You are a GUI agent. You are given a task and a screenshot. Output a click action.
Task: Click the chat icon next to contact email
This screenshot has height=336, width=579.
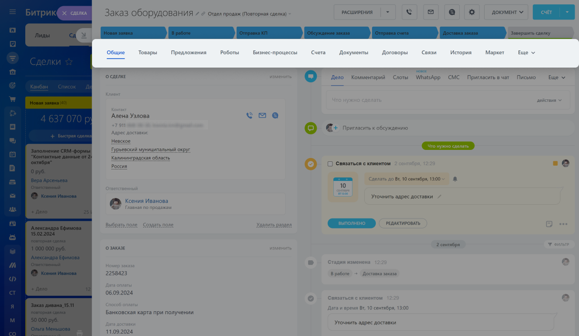275,115
